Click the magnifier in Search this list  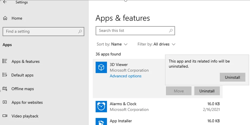pos(170,31)
